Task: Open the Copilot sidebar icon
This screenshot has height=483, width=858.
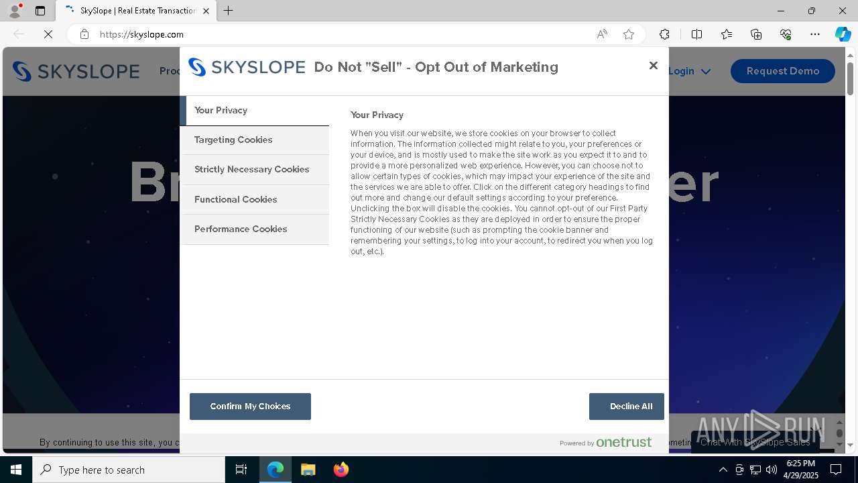Action: (x=843, y=34)
